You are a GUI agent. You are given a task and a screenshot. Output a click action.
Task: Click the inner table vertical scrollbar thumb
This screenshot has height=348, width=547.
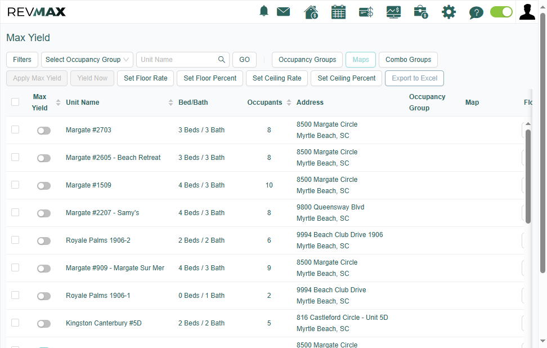pos(528,176)
